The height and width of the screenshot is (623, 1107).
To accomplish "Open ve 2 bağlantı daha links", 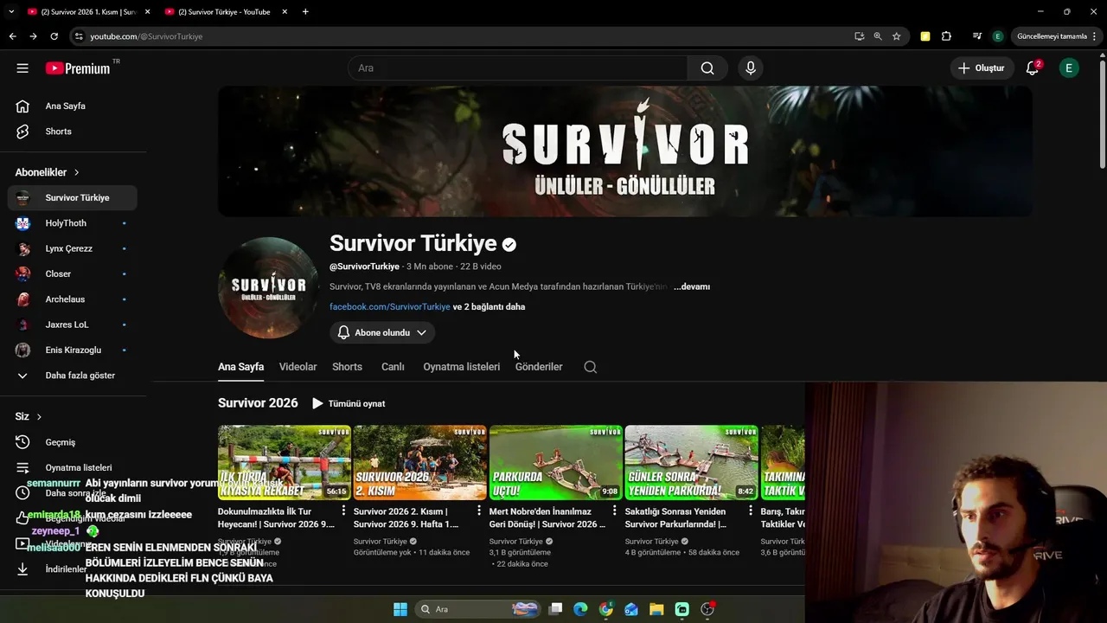I will (489, 307).
